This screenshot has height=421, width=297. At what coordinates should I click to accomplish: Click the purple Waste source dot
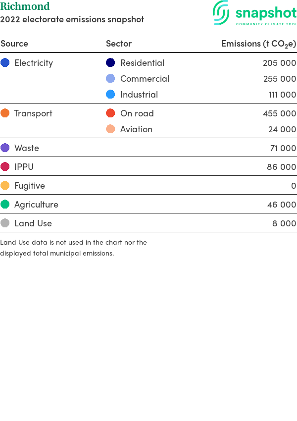coord(5,148)
